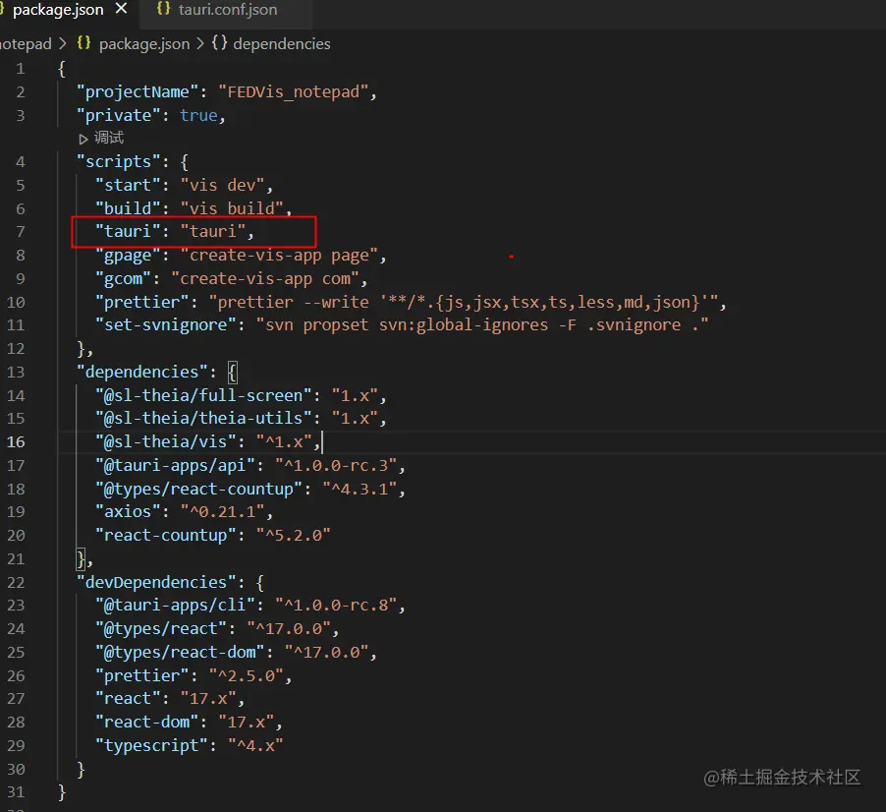Click the braces icon before dependencies breadcrumb
The width and height of the screenshot is (886, 812).
pyautogui.click(x=219, y=43)
